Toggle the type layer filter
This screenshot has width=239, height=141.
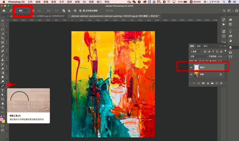pos(213,52)
